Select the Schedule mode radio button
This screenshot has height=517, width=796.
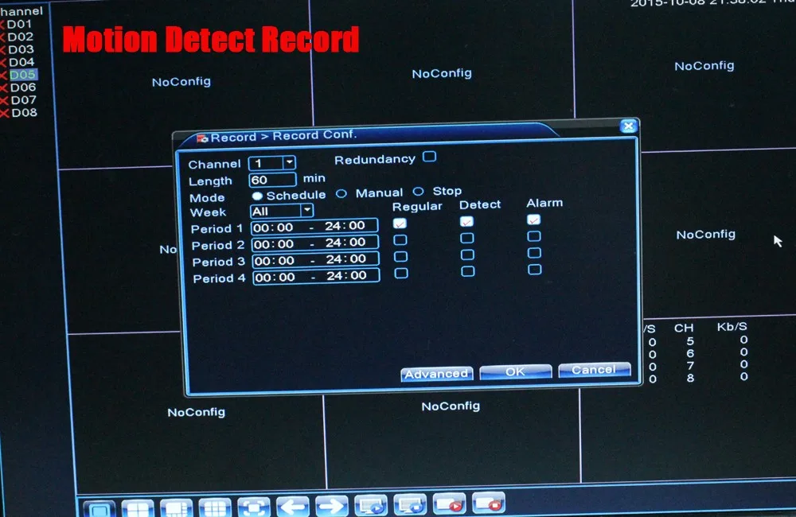pos(257,196)
